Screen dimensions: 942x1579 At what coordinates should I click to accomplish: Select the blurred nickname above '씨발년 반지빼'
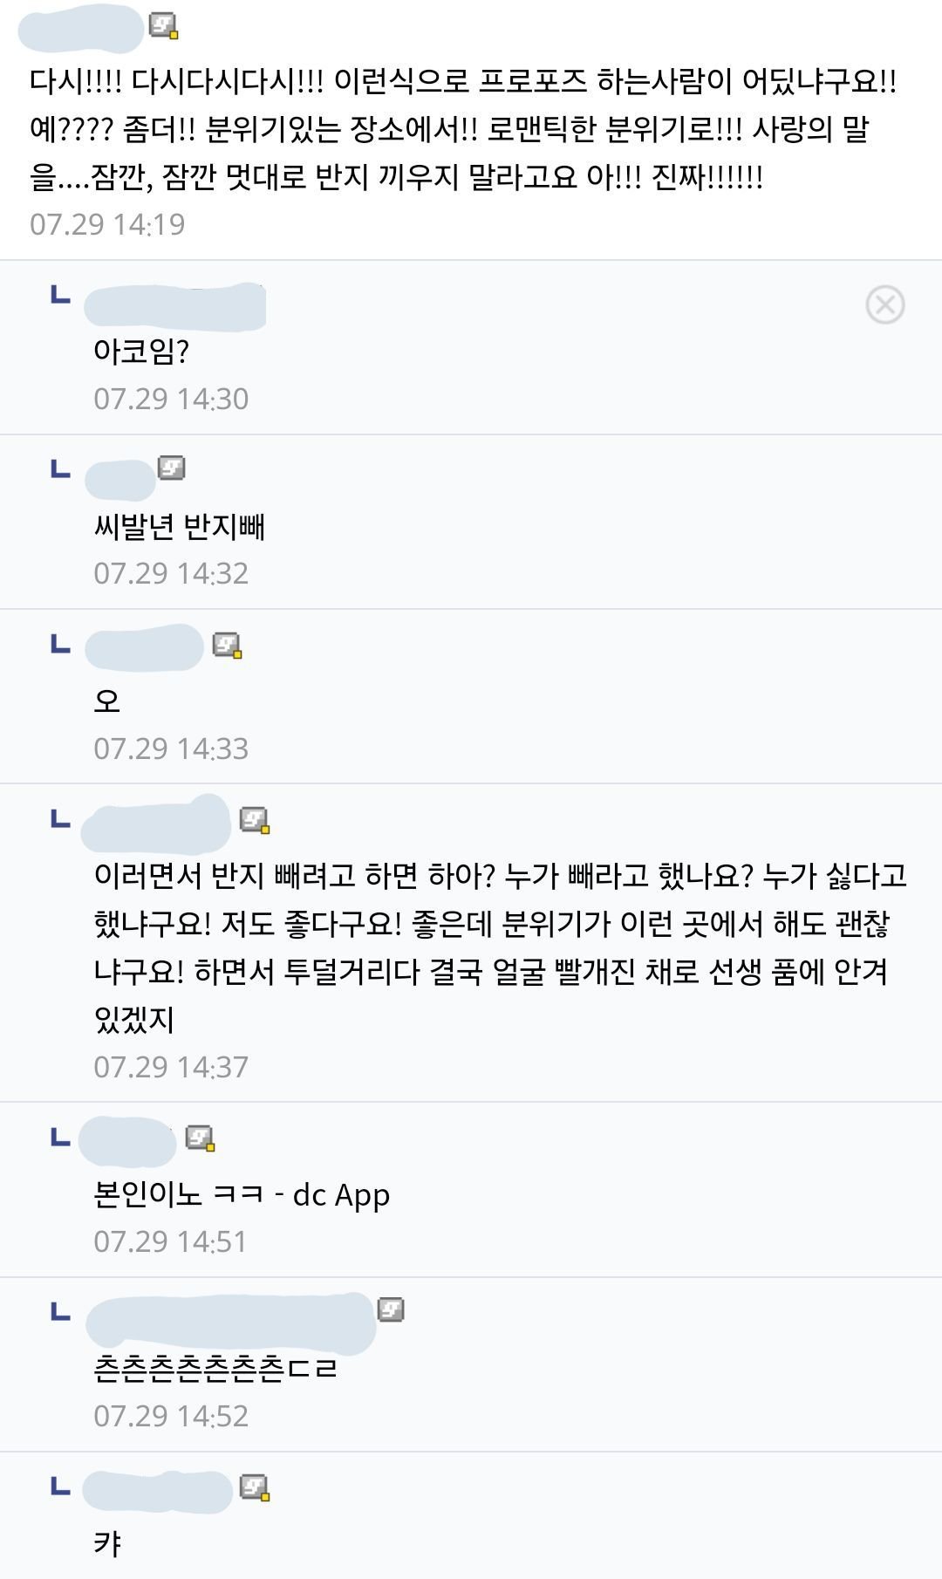(x=120, y=479)
